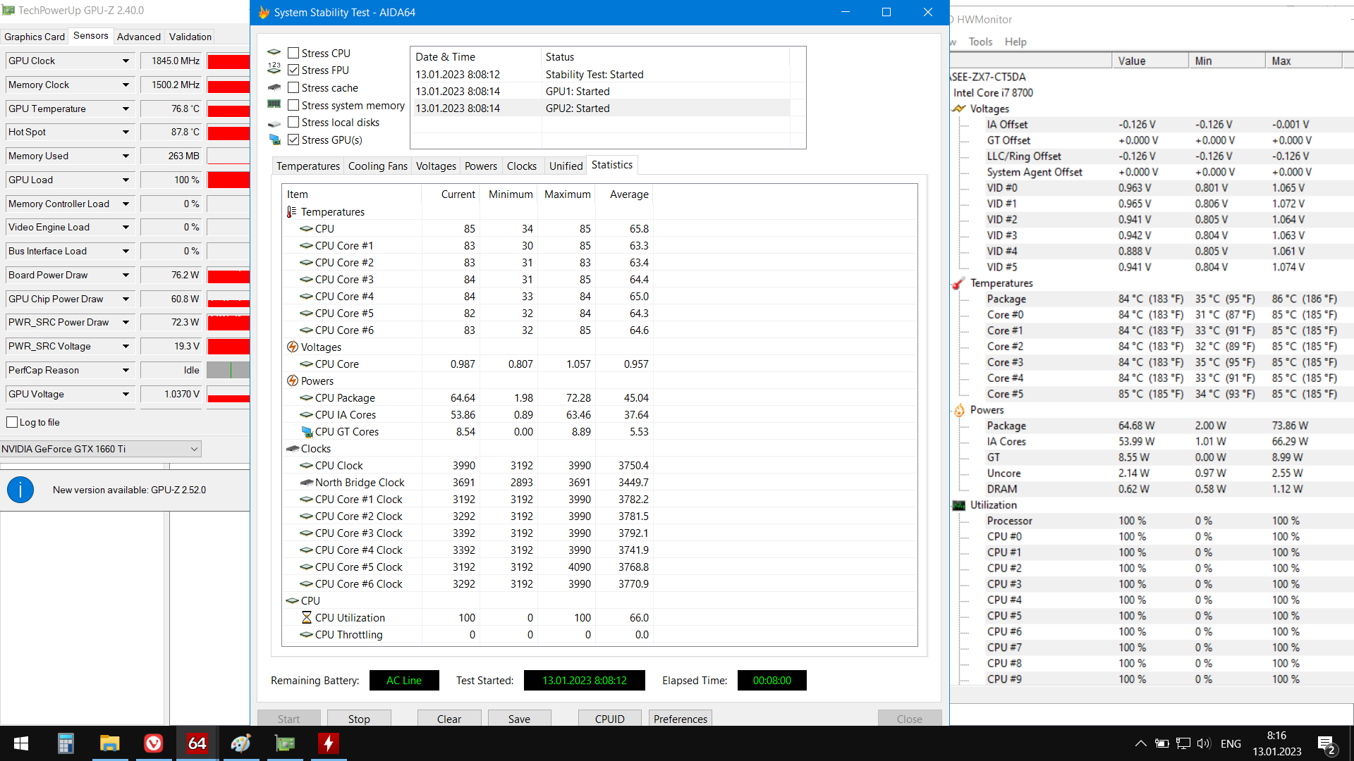1354x761 pixels.
Task: Click the Vivaldi browser taskbar icon
Action: click(x=153, y=743)
